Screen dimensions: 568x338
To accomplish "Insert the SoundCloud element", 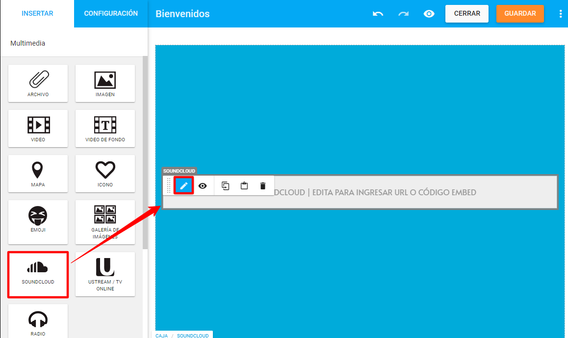I will (38, 275).
